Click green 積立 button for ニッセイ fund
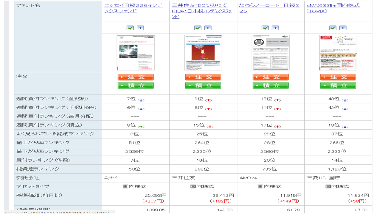The image size is (382, 214). click(x=135, y=86)
